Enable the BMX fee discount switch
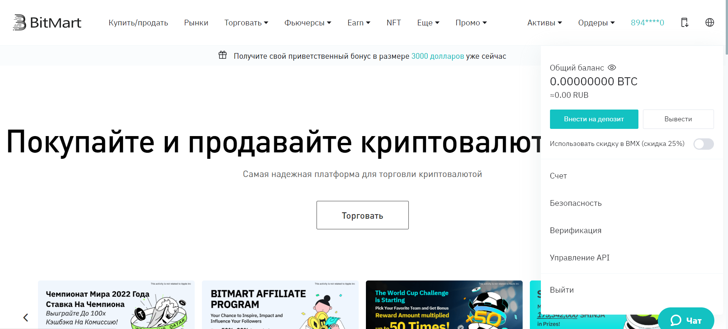 coord(703,144)
